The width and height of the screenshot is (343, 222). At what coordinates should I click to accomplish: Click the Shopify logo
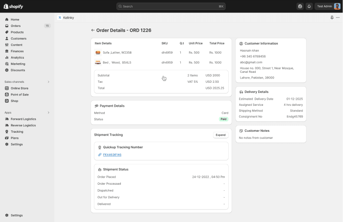pyautogui.click(x=13, y=7)
